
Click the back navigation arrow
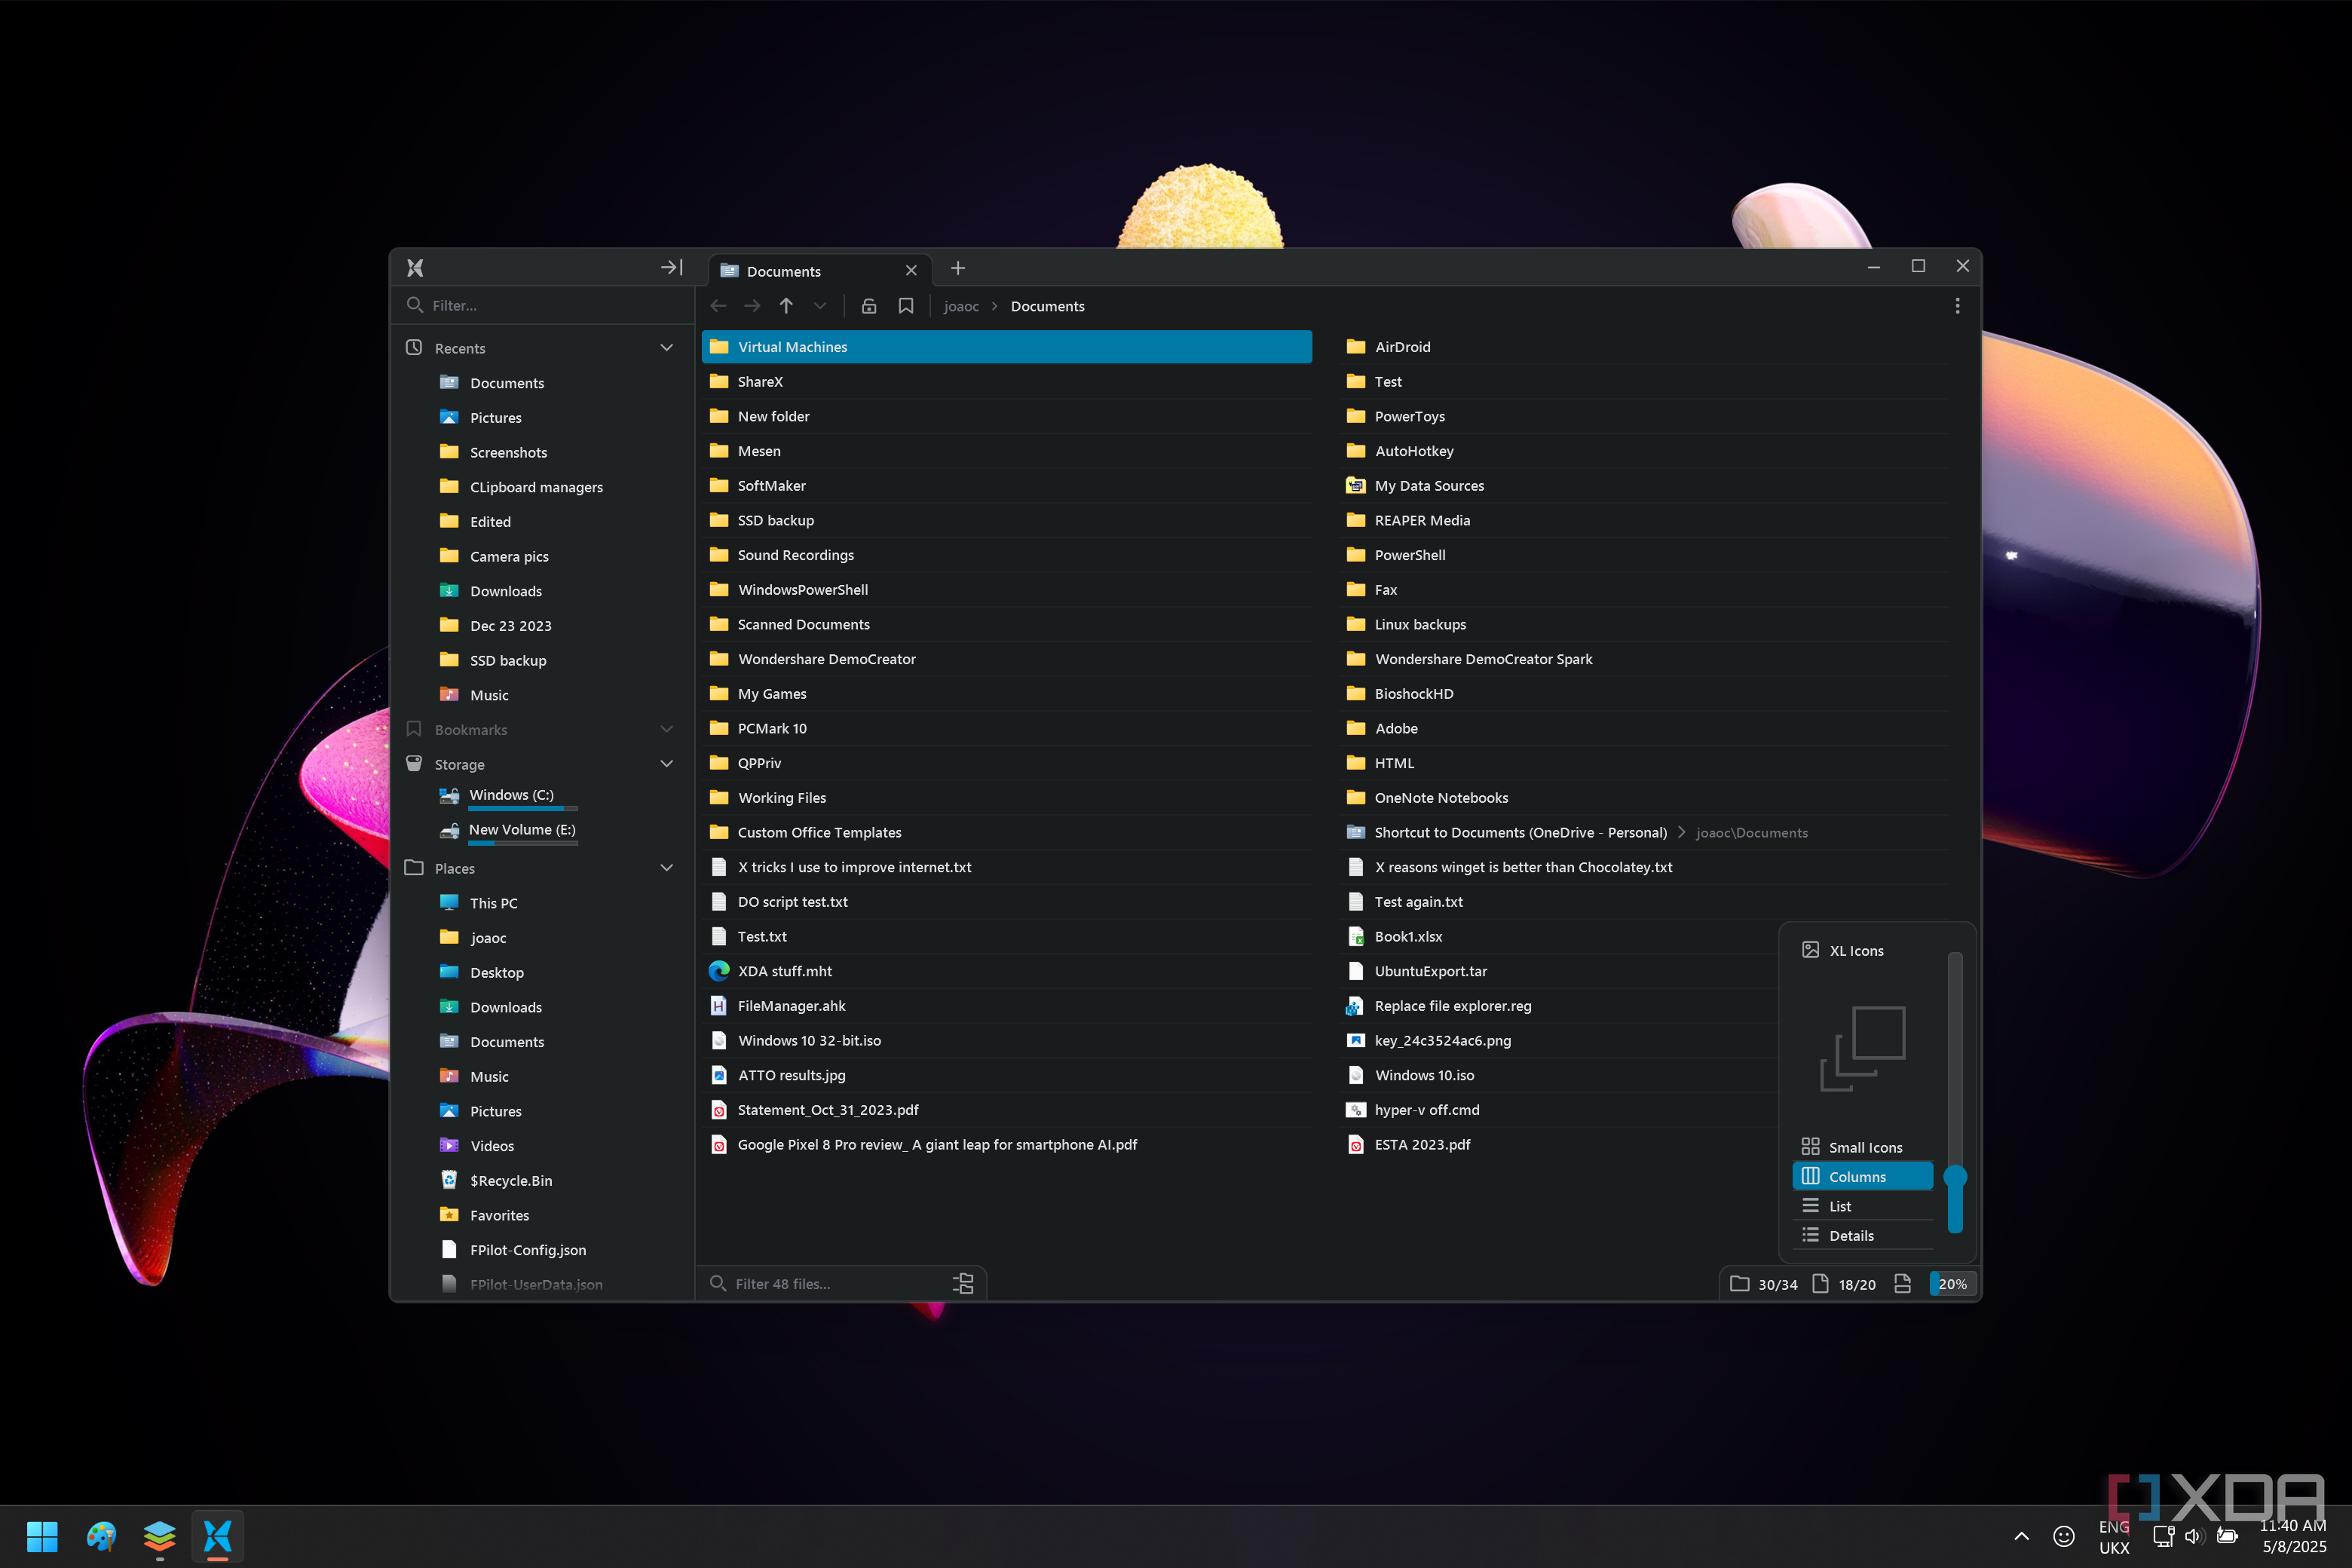(x=718, y=306)
